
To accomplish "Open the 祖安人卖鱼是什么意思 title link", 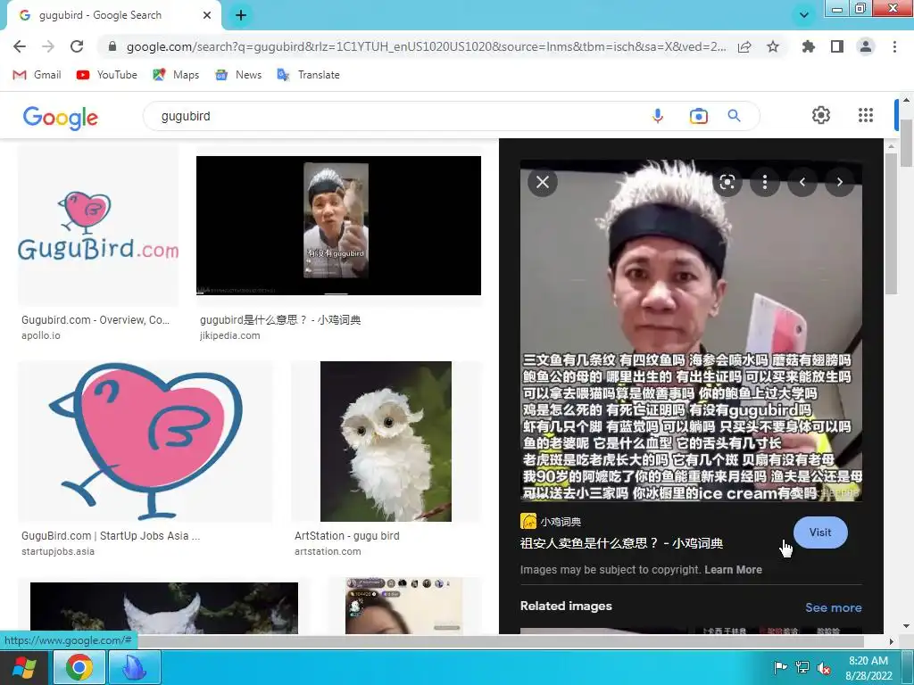I will 621,543.
